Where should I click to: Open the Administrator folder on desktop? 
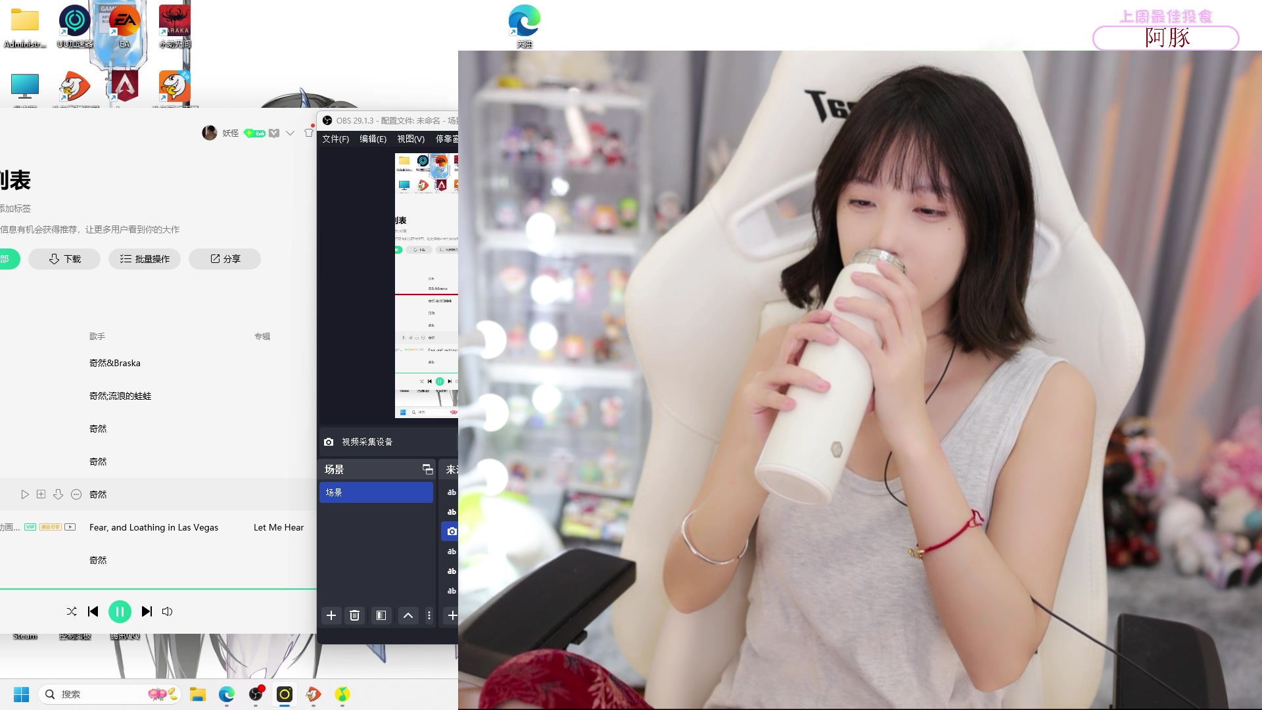pos(25,28)
